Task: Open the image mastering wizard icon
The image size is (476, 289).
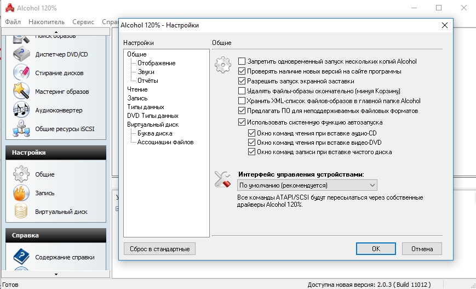Action: tap(21, 92)
